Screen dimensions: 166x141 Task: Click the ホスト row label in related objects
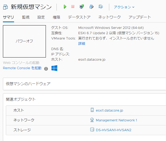[x=19, y=110]
